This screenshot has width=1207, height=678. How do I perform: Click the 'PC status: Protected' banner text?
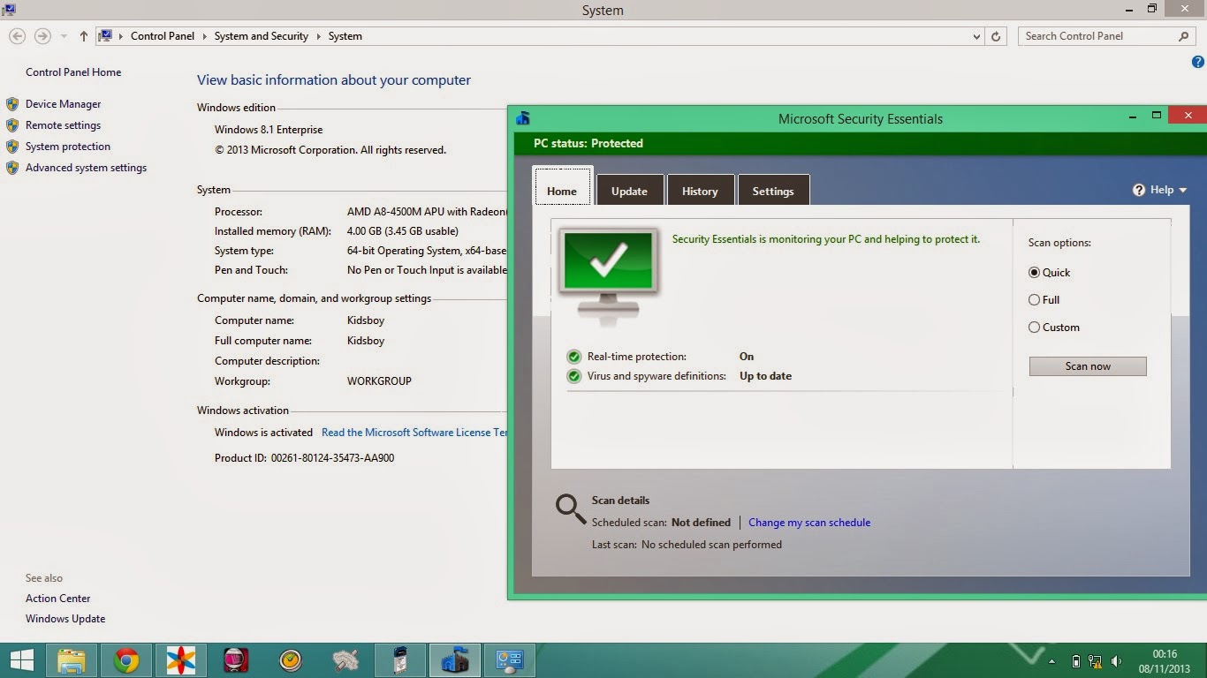(588, 143)
